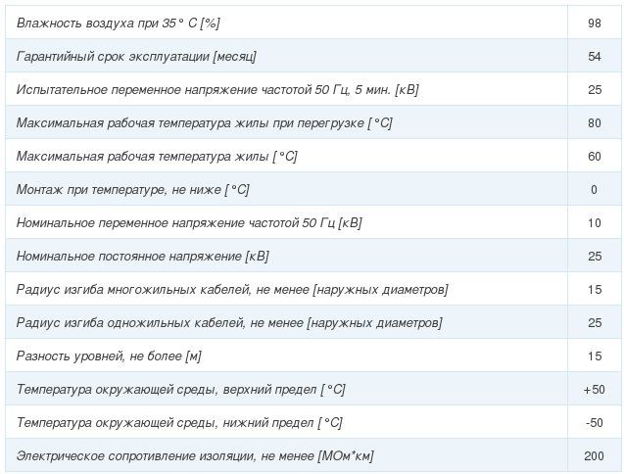Click 'Радиус изгиба многожильных кабелей' row label
Screen dimensions: 624x474
(x=232, y=289)
